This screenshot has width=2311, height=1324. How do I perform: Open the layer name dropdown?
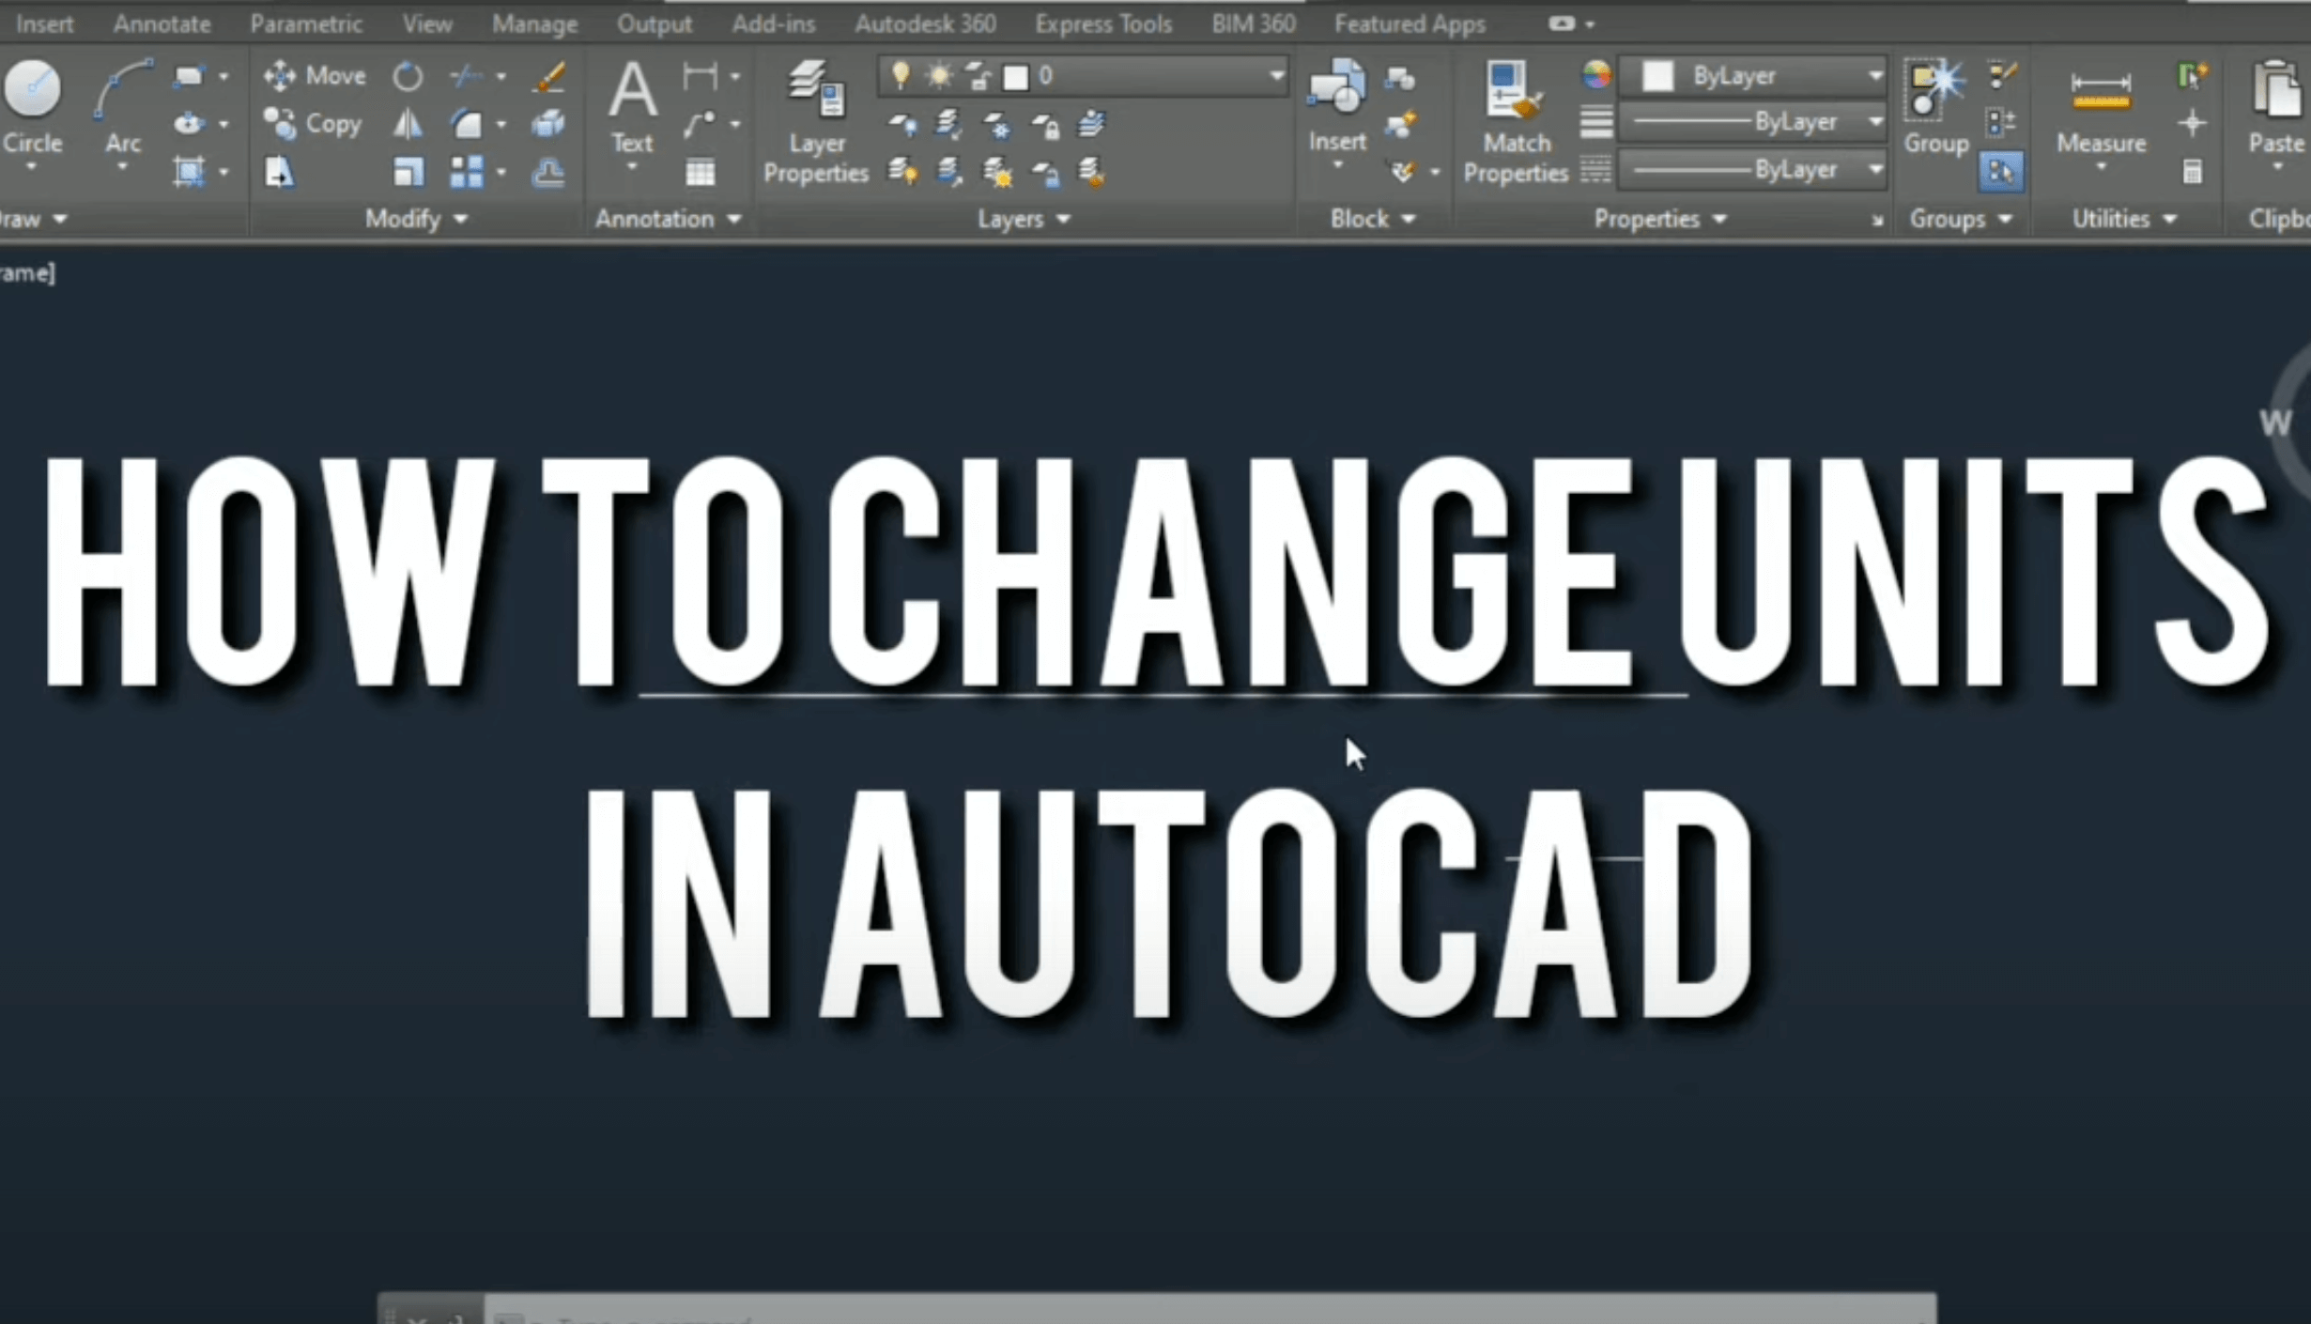pos(1275,75)
